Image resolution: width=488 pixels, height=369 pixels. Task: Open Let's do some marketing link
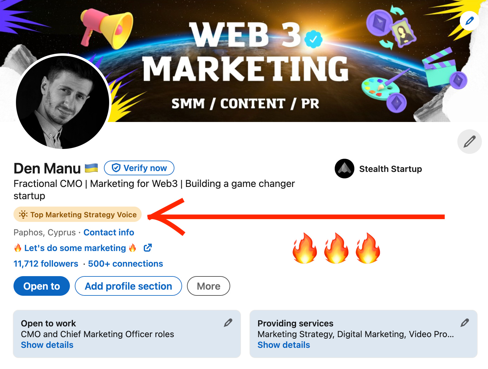pyautogui.click(x=75, y=248)
